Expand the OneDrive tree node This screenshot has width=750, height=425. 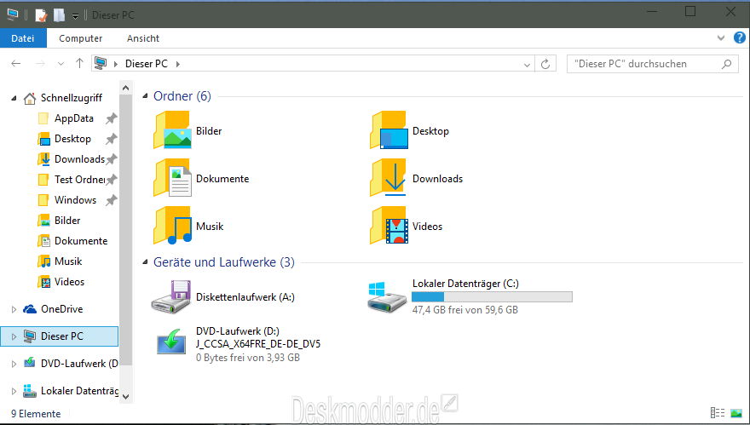(x=14, y=310)
